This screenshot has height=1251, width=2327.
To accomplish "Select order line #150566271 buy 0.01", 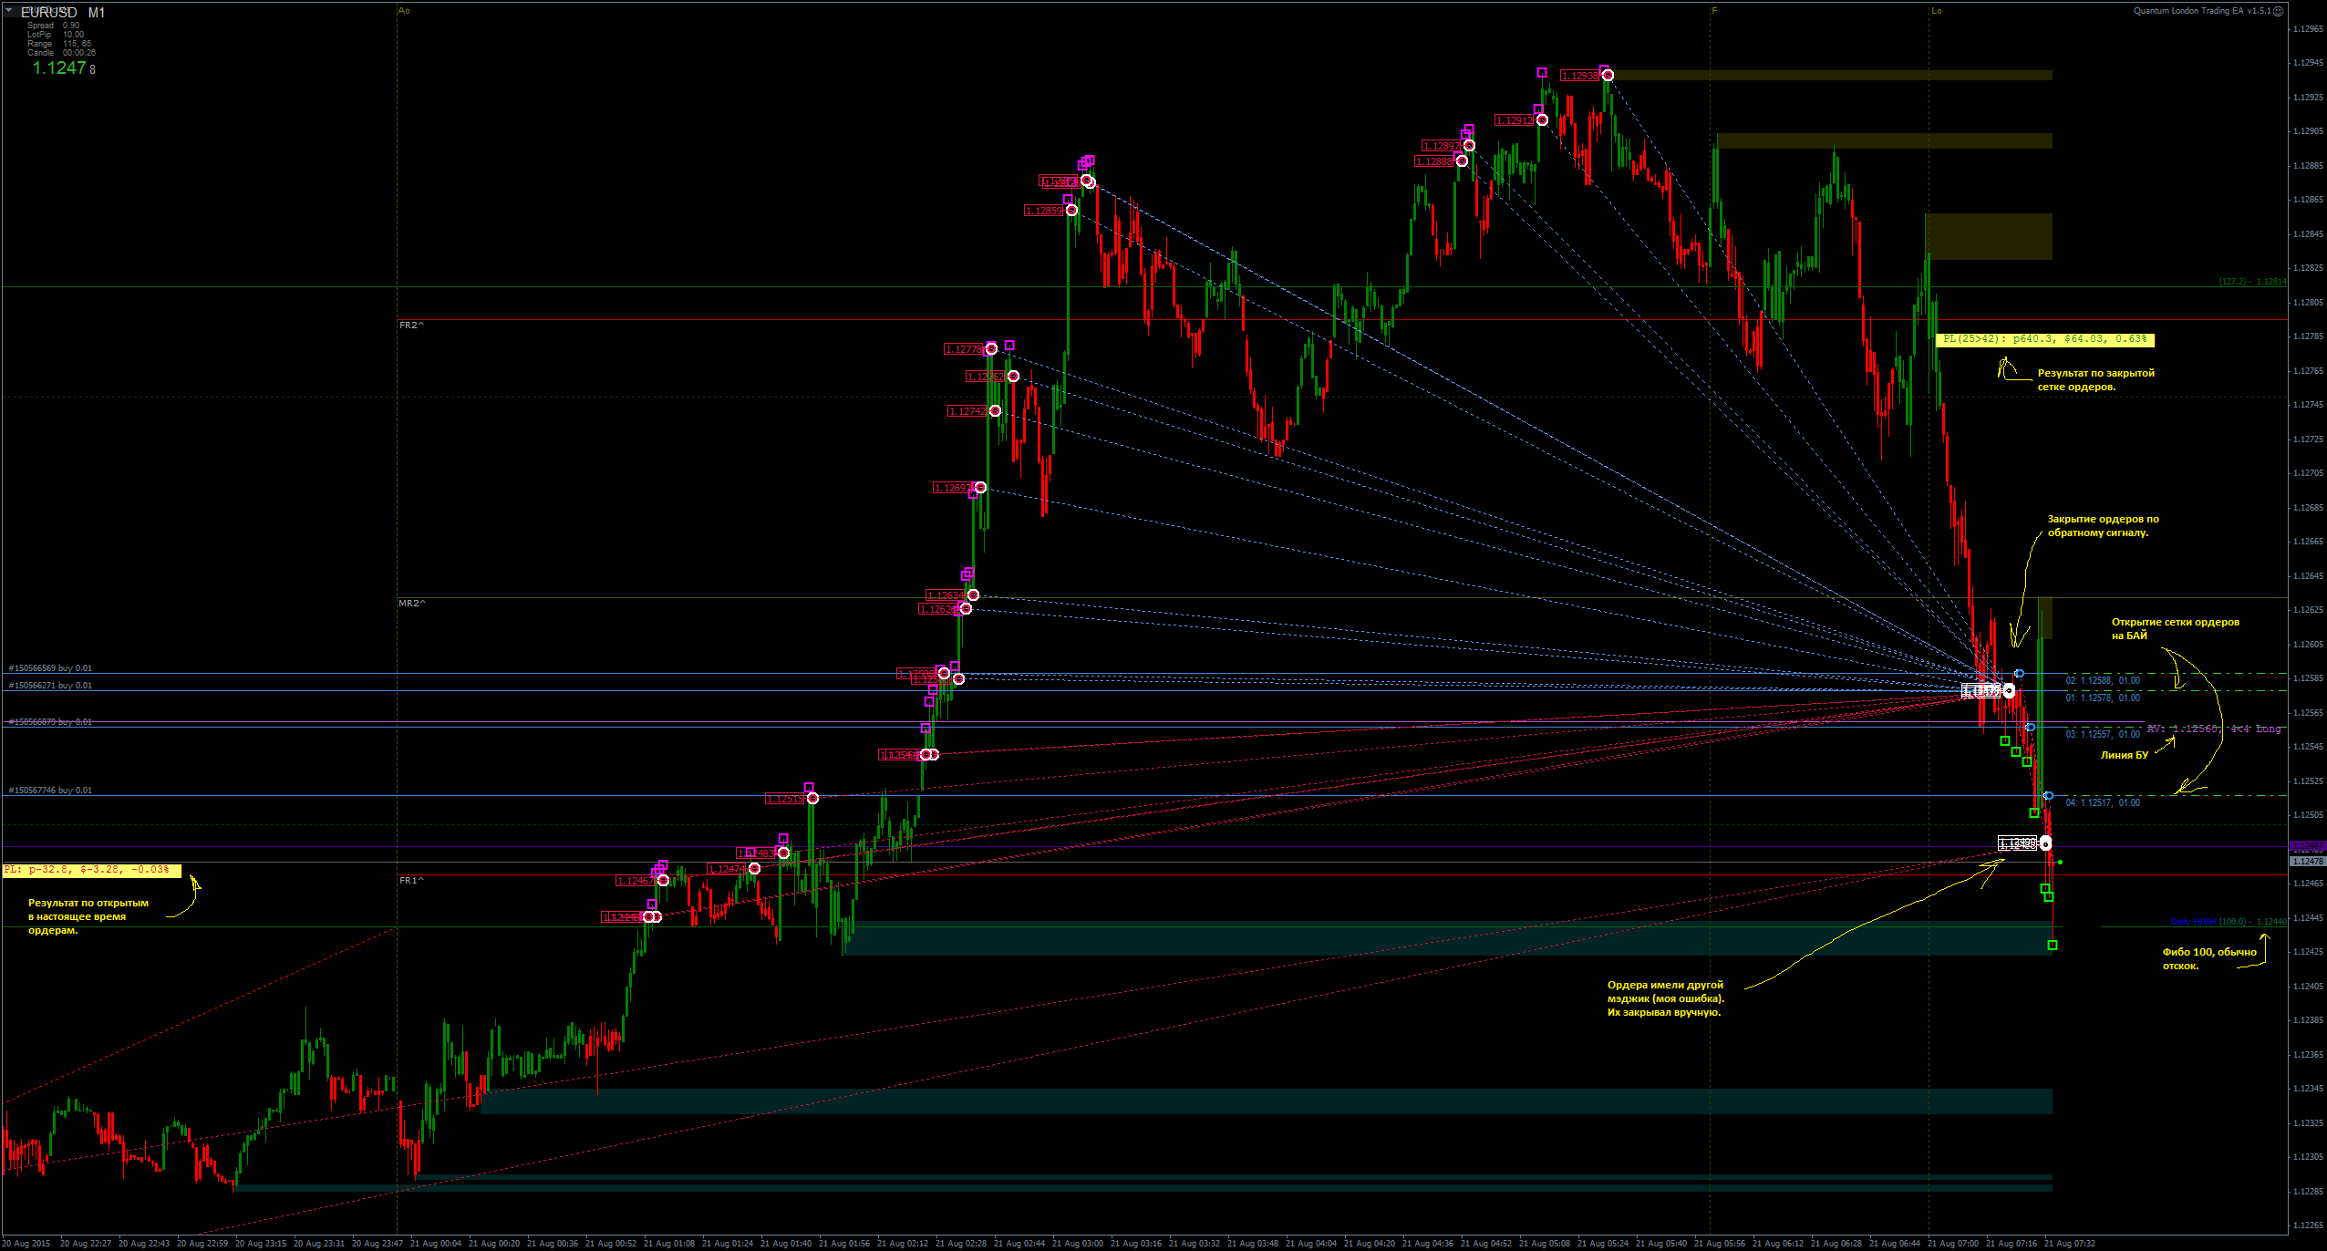I will [x=50, y=686].
